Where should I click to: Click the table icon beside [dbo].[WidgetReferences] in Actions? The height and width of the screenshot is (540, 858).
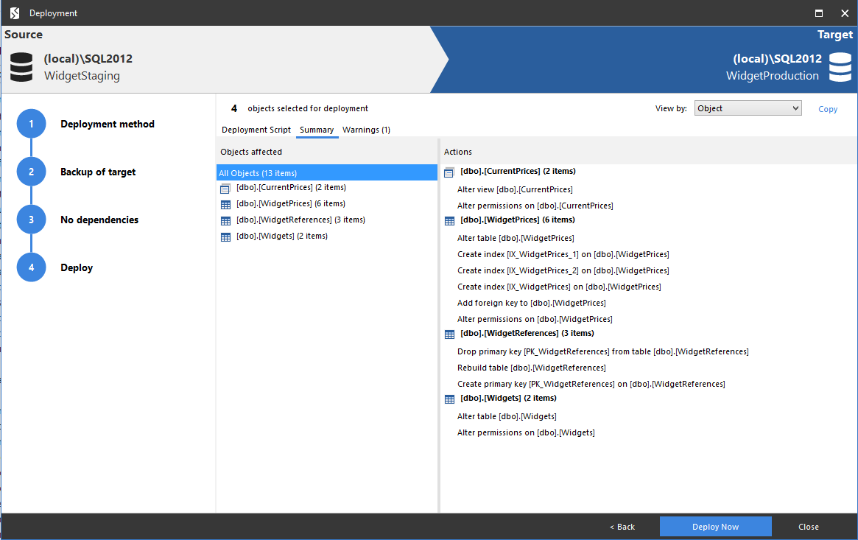pyautogui.click(x=449, y=334)
